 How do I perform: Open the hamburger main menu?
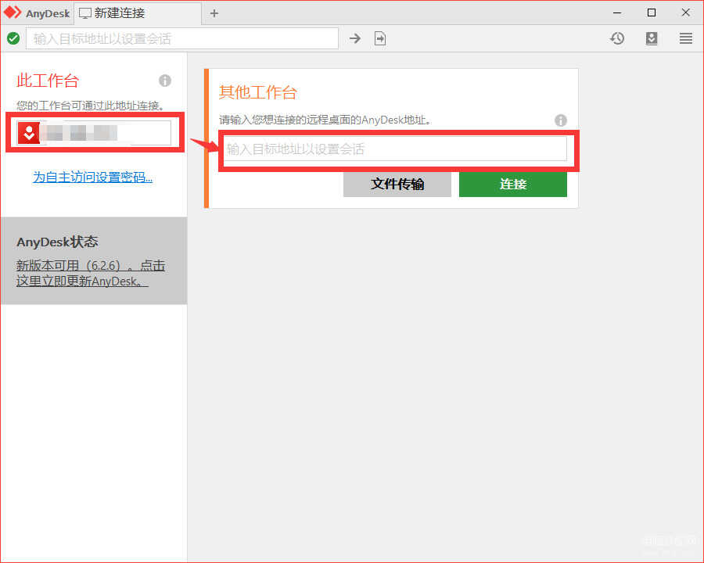click(685, 38)
